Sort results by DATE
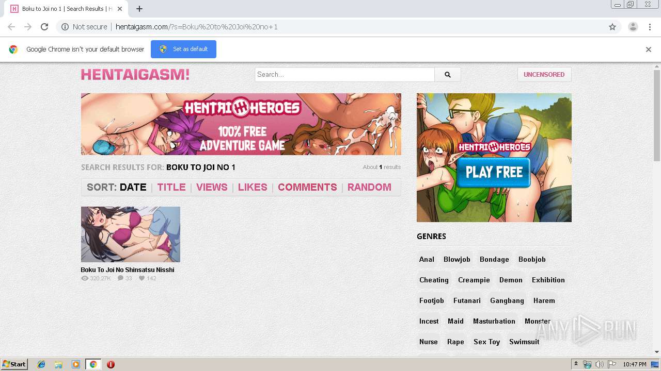This screenshot has width=661, height=371. tap(133, 187)
